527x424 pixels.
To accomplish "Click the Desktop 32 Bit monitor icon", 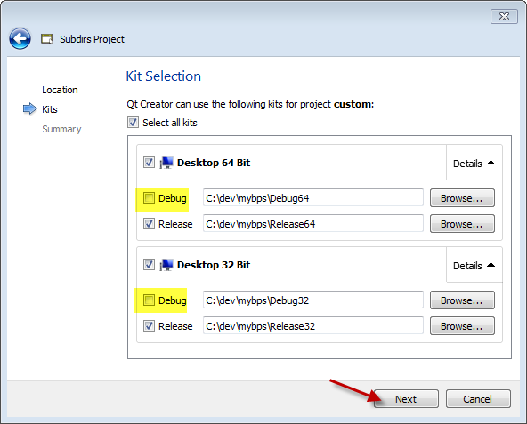I will 166,265.
